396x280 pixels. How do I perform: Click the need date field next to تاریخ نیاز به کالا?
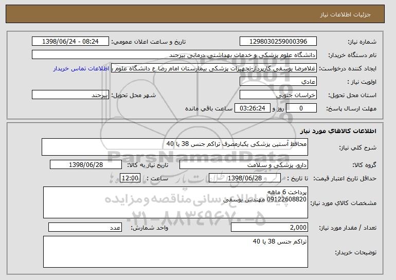click(x=86, y=165)
